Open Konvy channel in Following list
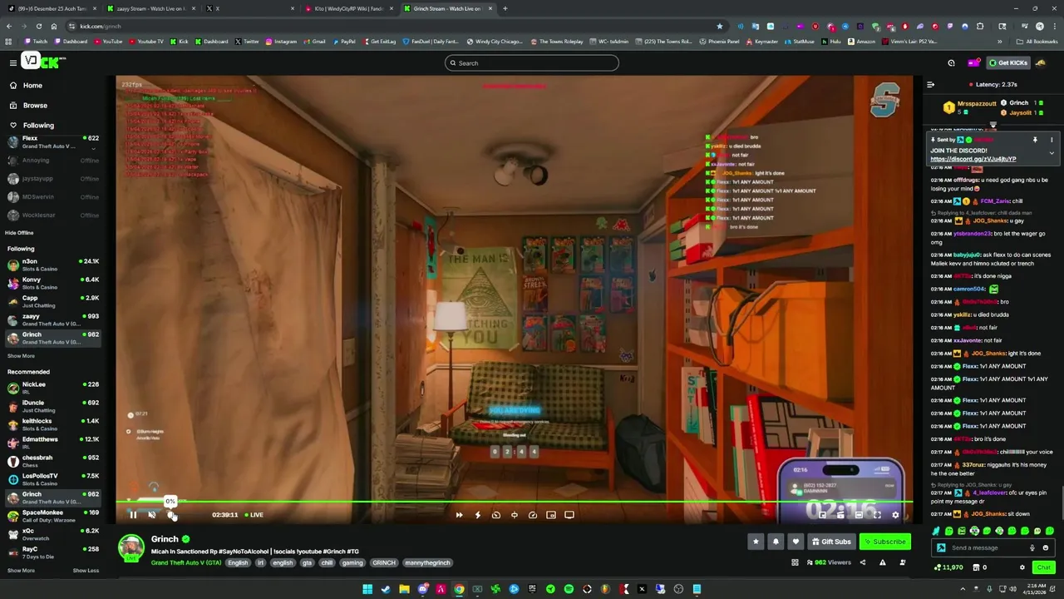The height and width of the screenshot is (599, 1064). click(52, 284)
